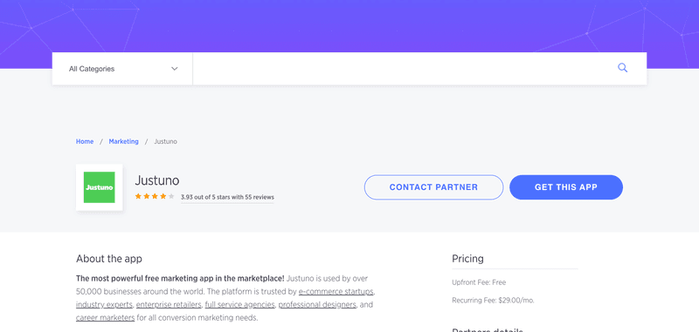Follow the industry experts link
This screenshot has width=699, height=332.
[104, 305]
